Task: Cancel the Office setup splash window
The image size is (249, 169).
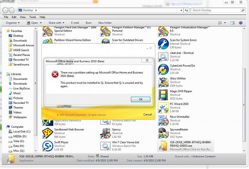Action: click(x=147, y=114)
